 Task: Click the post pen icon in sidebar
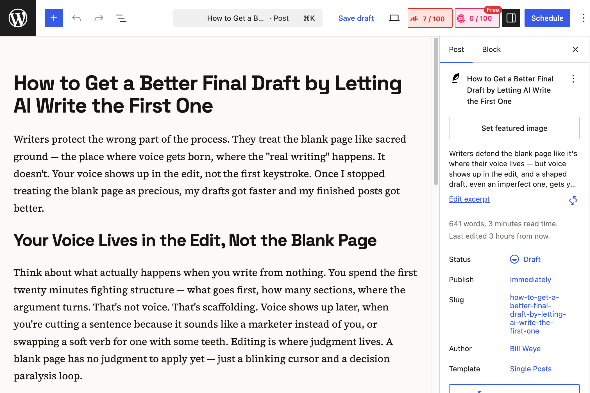point(456,78)
